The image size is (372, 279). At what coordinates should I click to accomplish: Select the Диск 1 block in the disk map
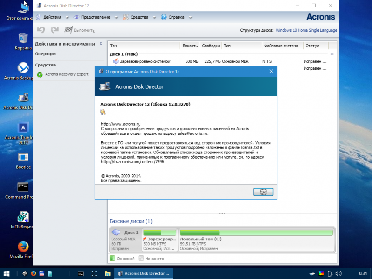[126, 240]
